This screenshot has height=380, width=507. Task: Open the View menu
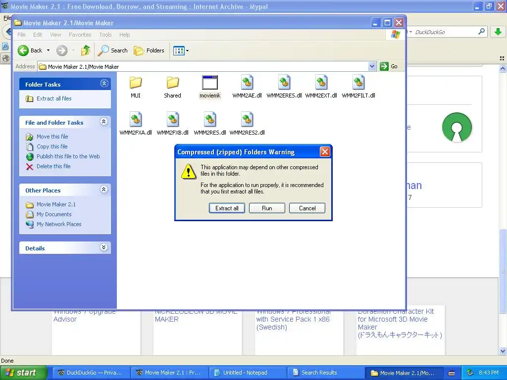click(x=55, y=35)
